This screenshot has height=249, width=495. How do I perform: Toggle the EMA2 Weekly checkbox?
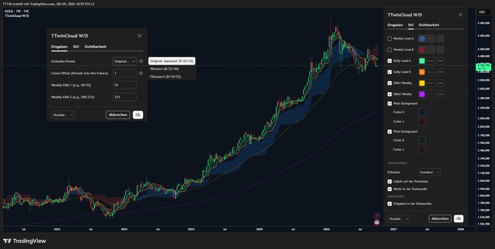(x=390, y=94)
